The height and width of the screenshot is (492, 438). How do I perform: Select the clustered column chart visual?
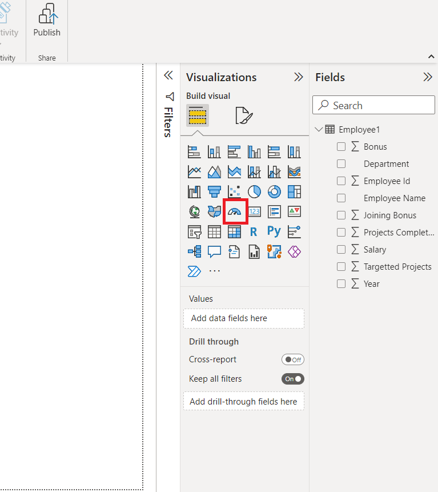point(254,152)
